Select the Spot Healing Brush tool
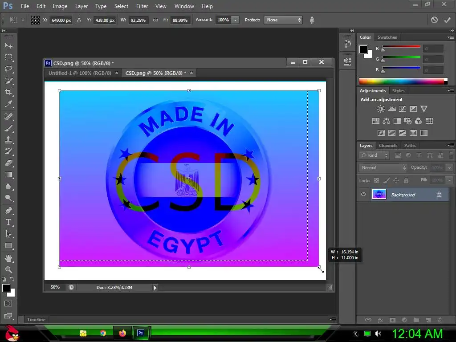The height and width of the screenshot is (342, 456). 8,117
